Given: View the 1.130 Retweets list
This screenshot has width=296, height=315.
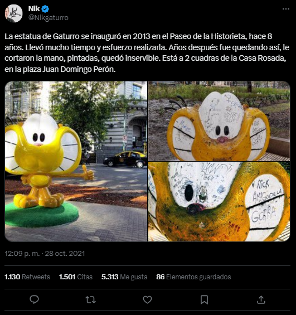Looking at the screenshot, I should coord(27,277).
